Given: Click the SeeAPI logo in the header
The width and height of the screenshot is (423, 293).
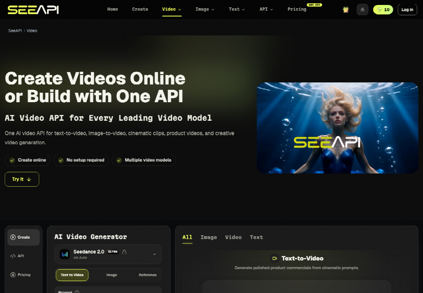Looking at the screenshot, I should click(x=33, y=10).
